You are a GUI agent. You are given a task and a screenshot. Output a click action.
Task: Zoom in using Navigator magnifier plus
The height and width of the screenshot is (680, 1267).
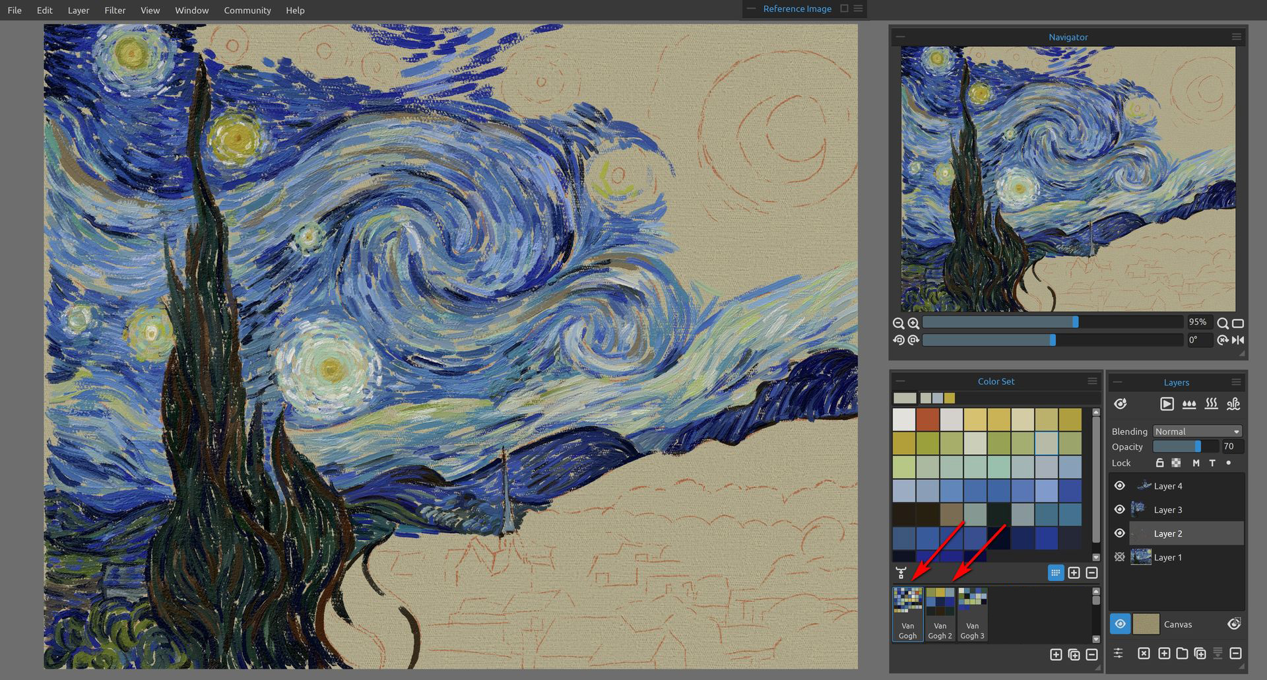coord(913,323)
